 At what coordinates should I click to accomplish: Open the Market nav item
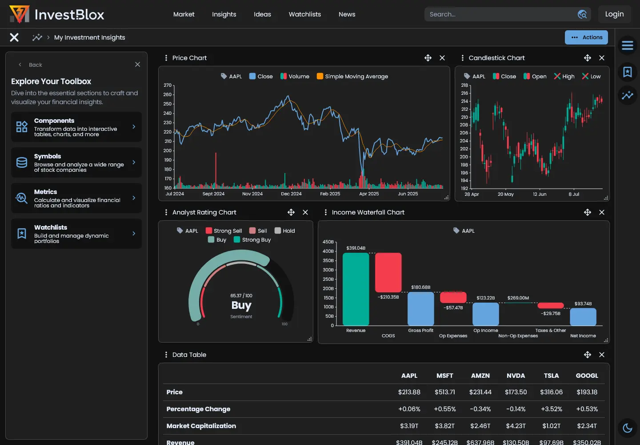tap(184, 14)
